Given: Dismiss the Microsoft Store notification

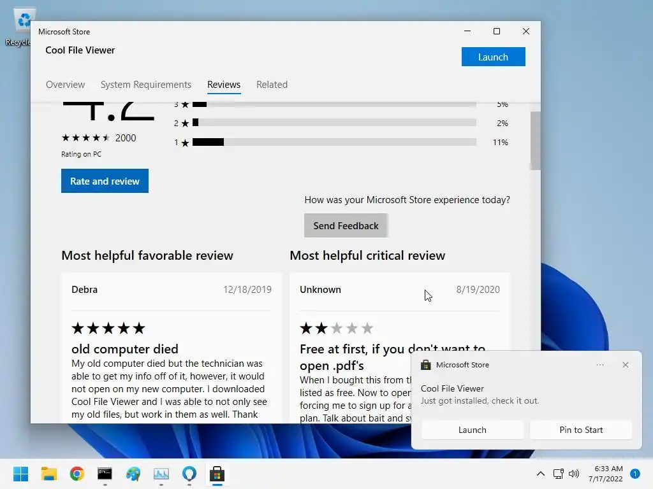Looking at the screenshot, I should (625, 365).
